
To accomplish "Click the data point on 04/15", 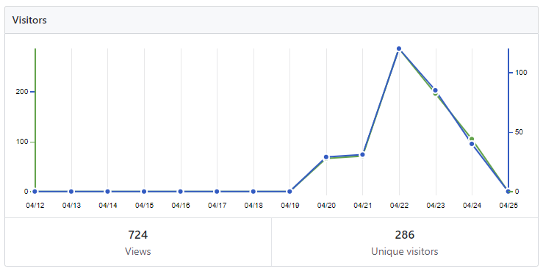I will (144, 192).
